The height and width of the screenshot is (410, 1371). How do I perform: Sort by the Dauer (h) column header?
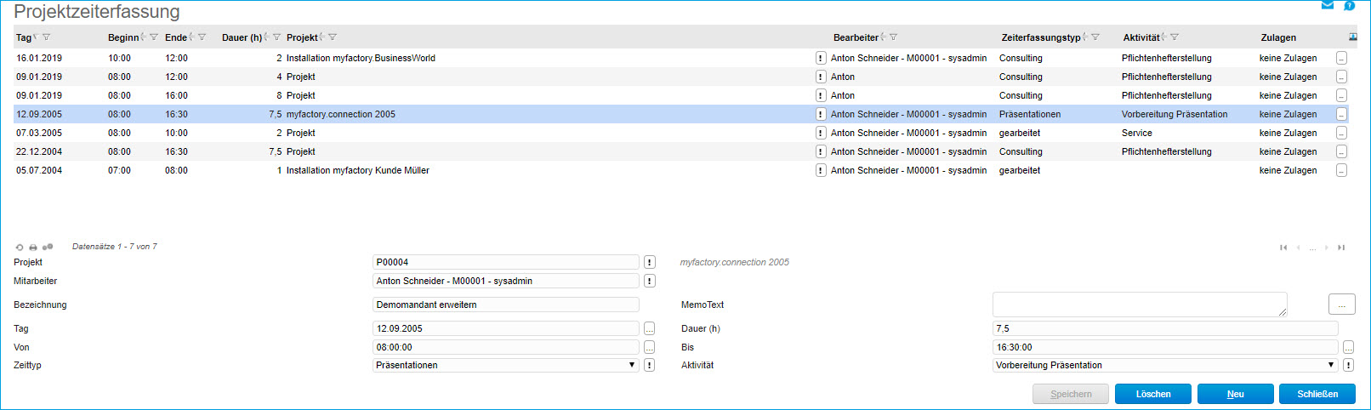coord(242,37)
